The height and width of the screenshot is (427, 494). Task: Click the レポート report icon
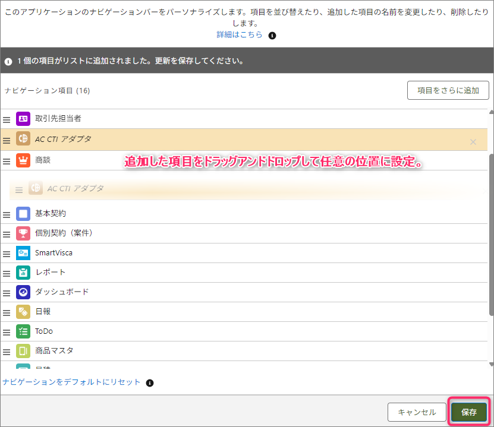tap(23, 273)
